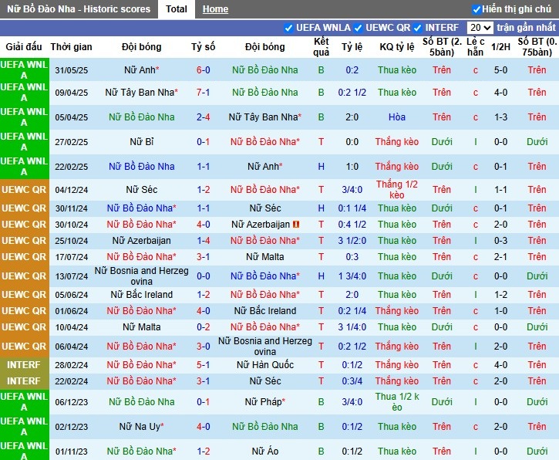Image resolution: width=559 pixels, height=460 pixels.
Task: Select Nữ Séc in the 04/12/24 row
Action: pos(142,190)
